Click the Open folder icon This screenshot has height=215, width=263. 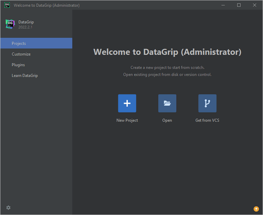tap(167, 103)
